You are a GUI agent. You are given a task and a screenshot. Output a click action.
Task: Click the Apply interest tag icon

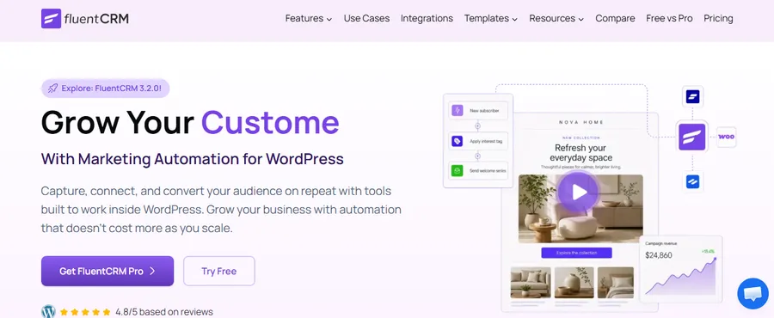[x=458, y=141]
